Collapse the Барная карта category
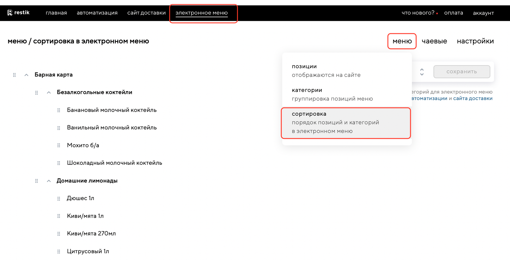Screen dimensions: 510x268 [x=26, y=75]
